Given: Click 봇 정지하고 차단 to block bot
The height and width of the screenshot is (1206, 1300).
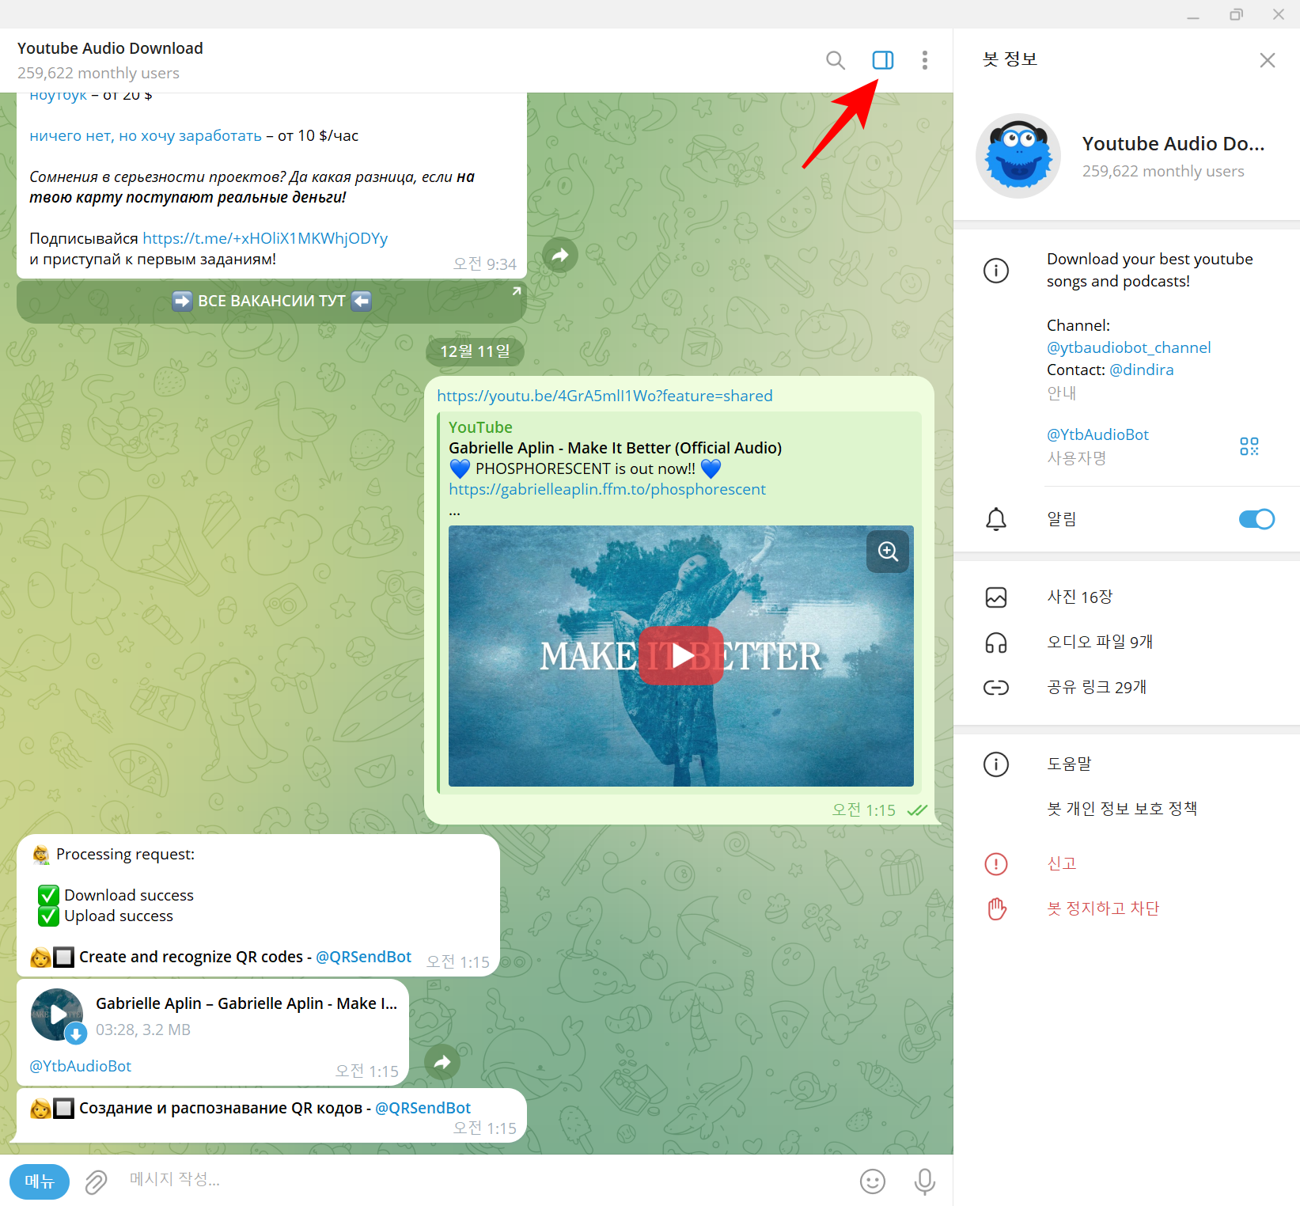Looking at the screenshot, I should tap(1102, 908).
